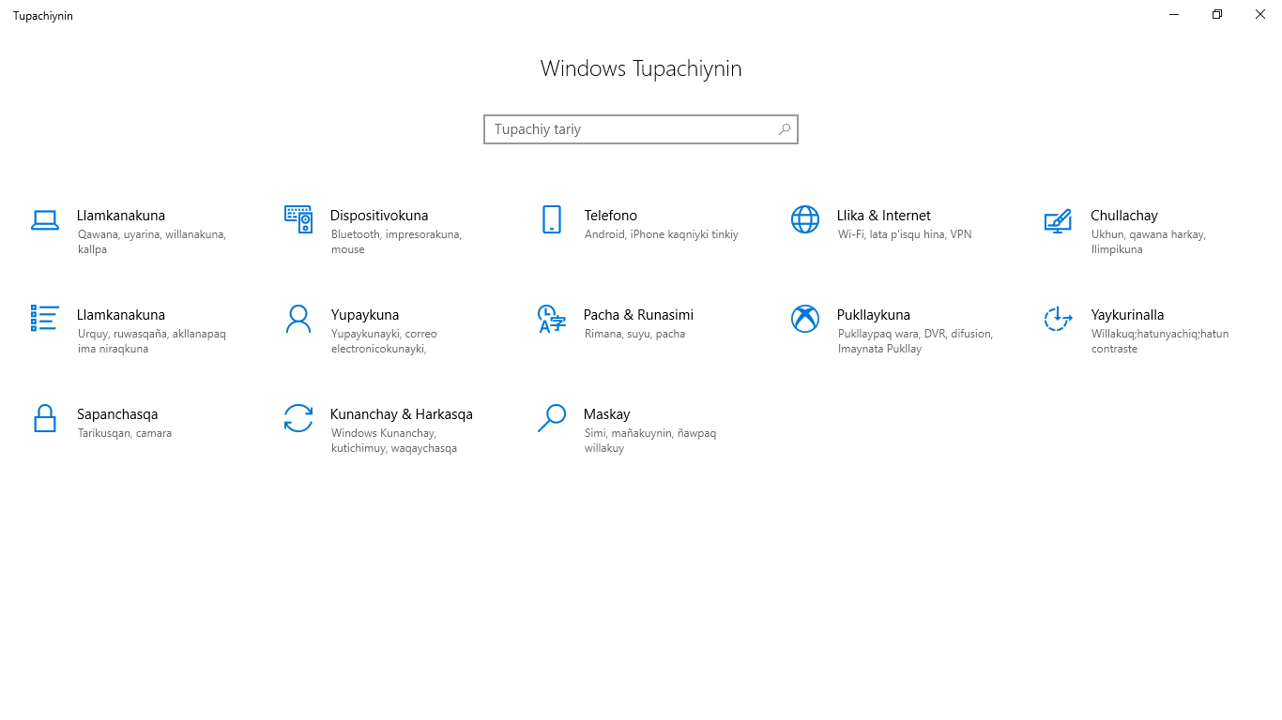Open the Yupaykuna accounts title
This screenshot has height=720, width=1282.
365,315
